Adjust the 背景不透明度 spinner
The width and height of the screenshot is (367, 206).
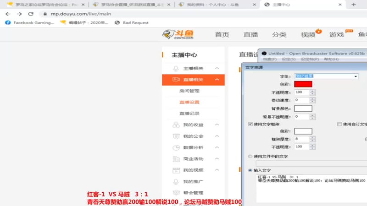[312, 117]
